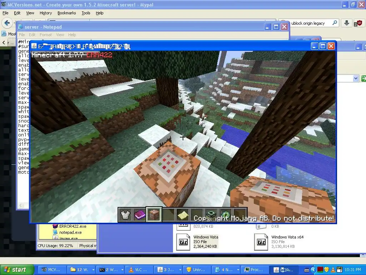Select the paper item hotbar slot
The height and width of the screenshot is (275, 366).
click(x=183, y=214)
